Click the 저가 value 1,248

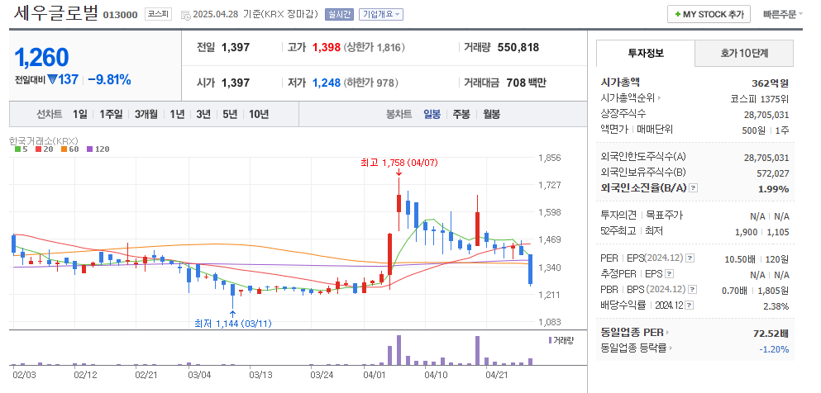(x=327, y=83)
